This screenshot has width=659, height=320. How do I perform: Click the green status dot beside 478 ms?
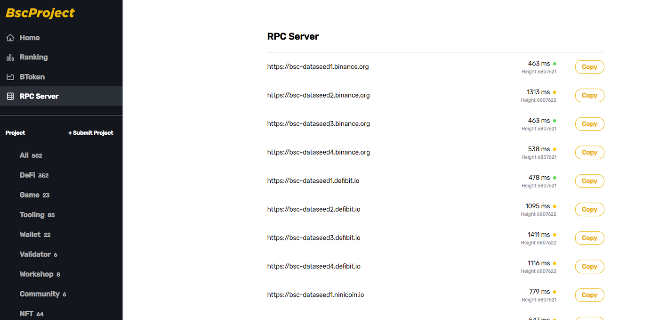(x=555, y=178)
